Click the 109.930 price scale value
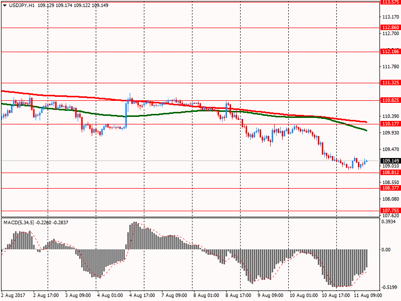This screenshot has height=301, width=401. pyautogui.click(x=390, y=132)
